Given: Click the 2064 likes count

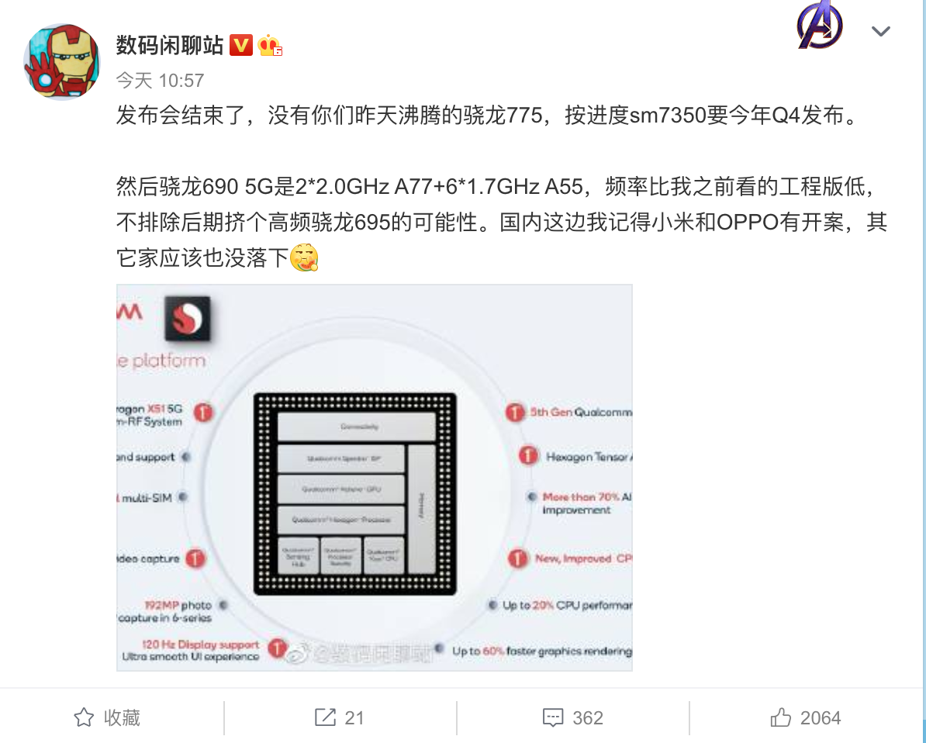Looking at the screenshot, I should click(x=821, y=717).
